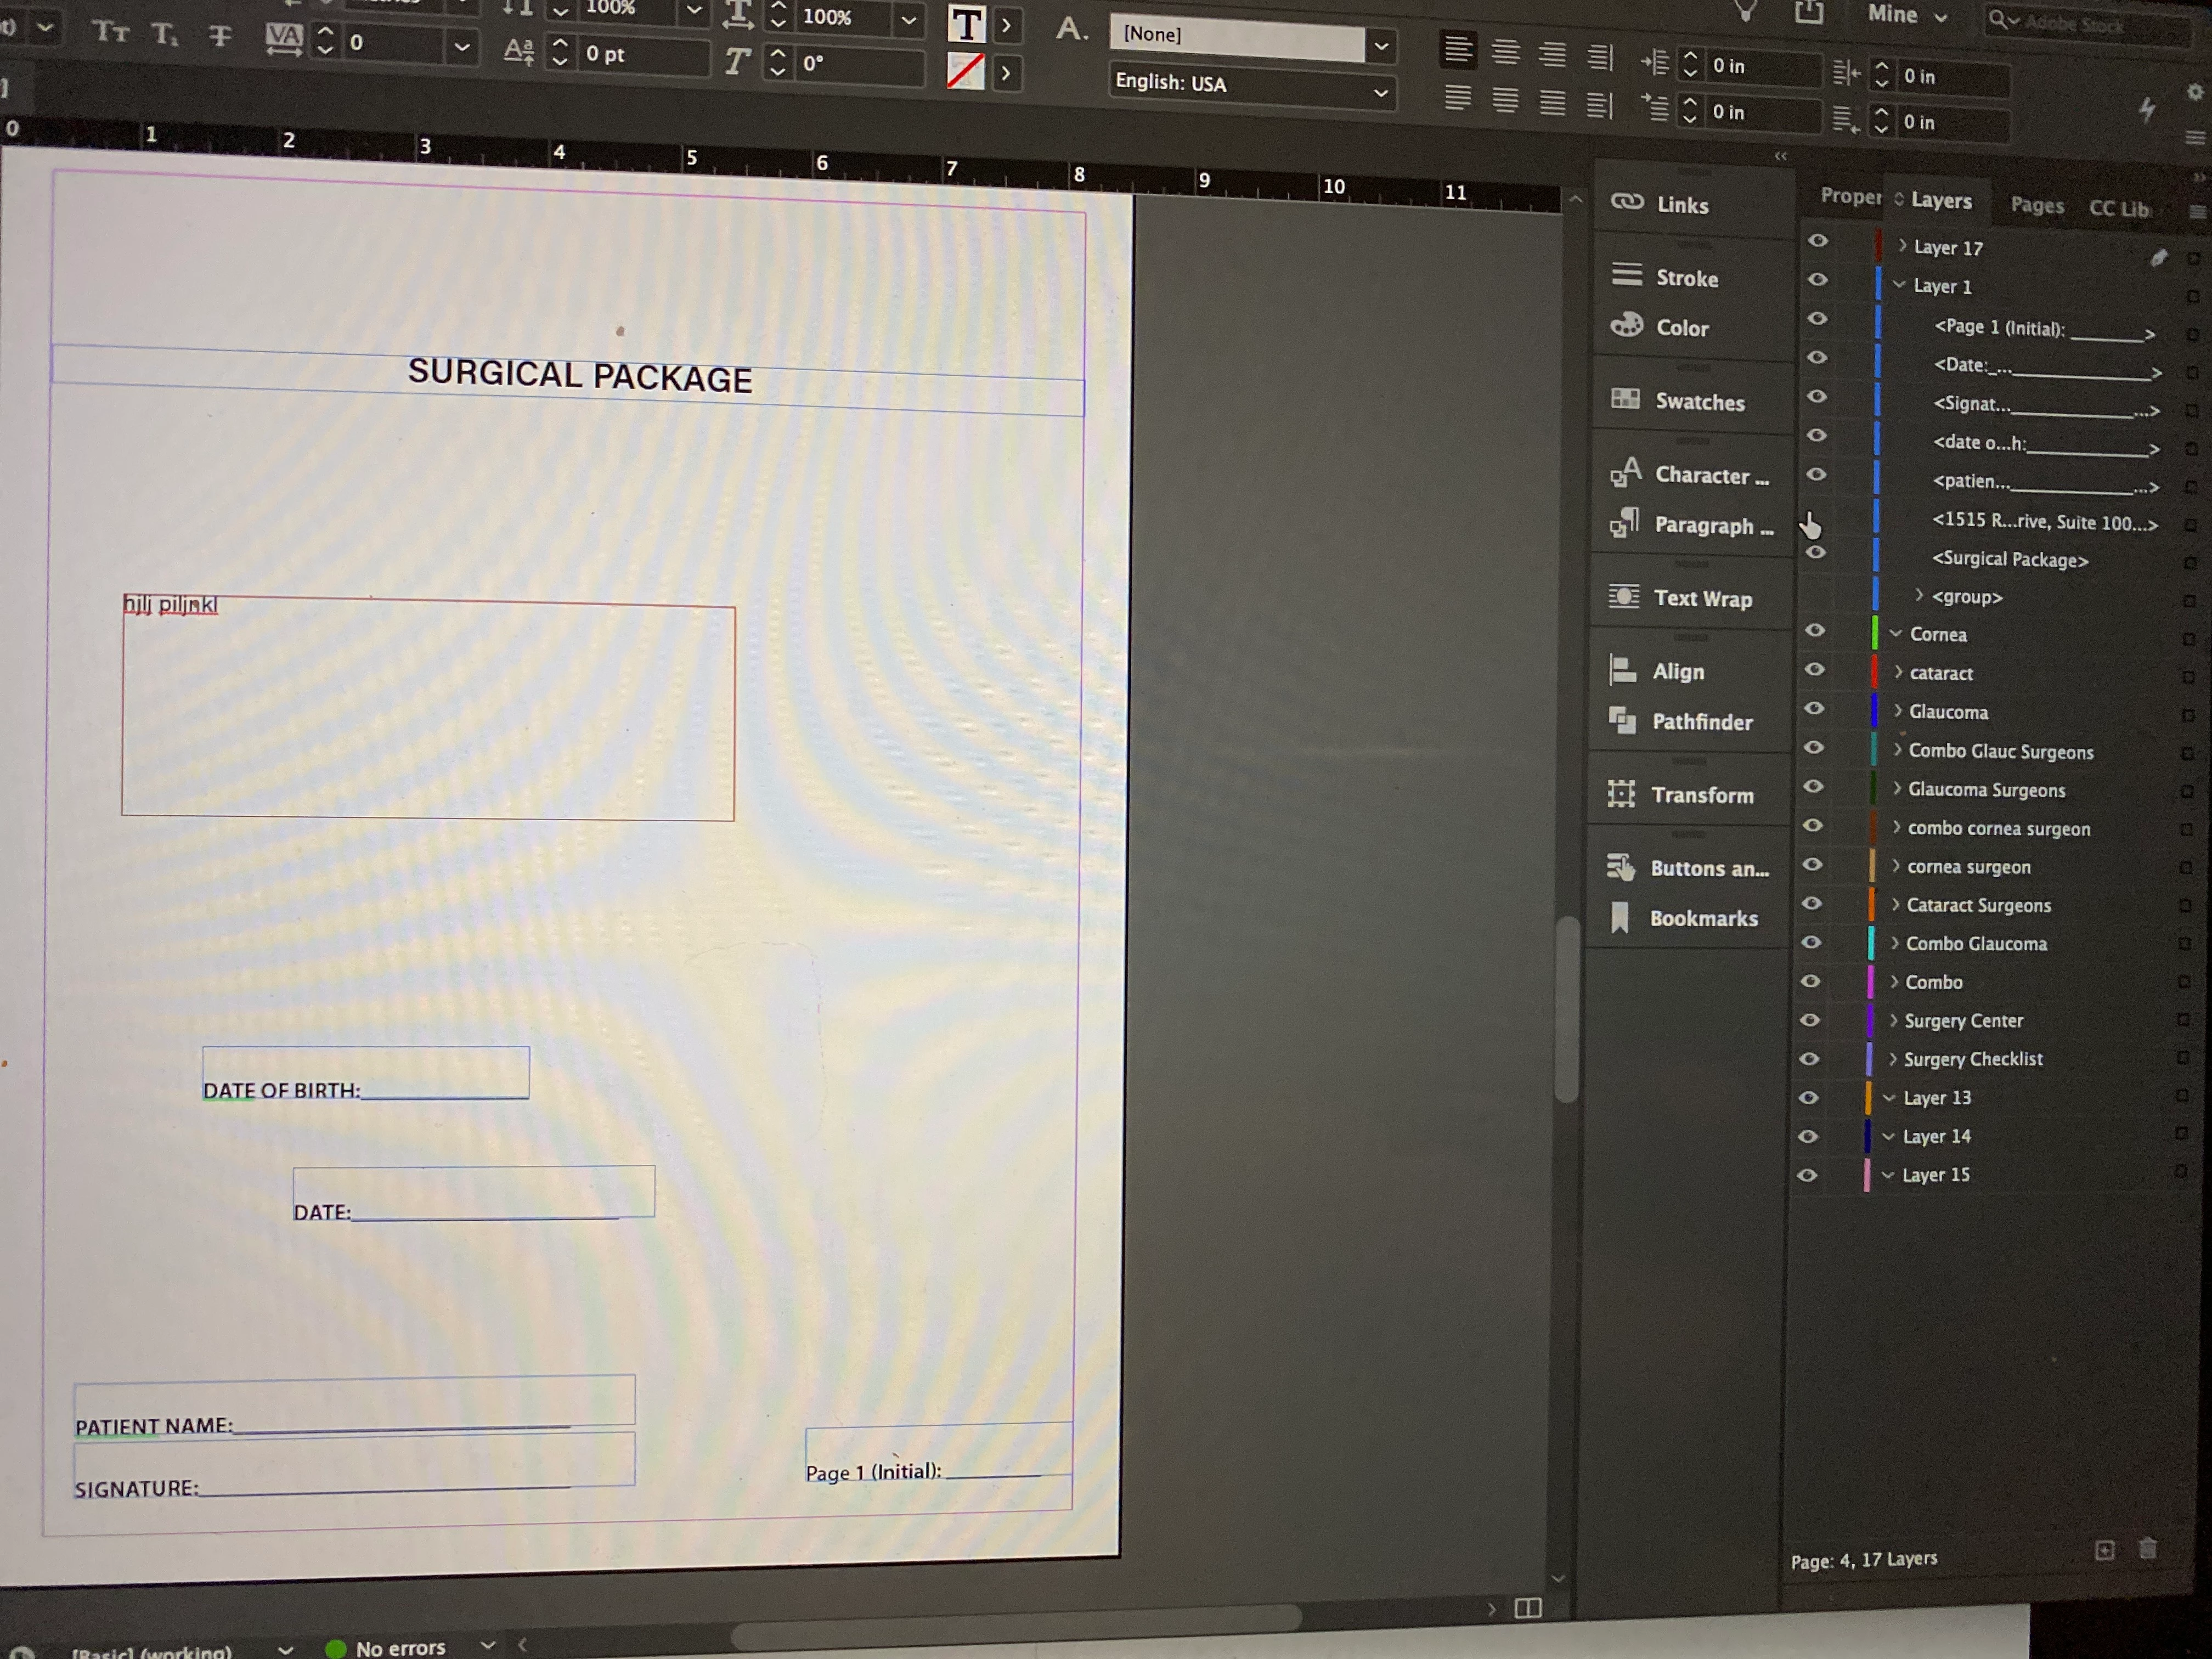Screen dimensions: 2212x1659
Task: Open the Stroke panel icon
Action: pos(1627,276)
